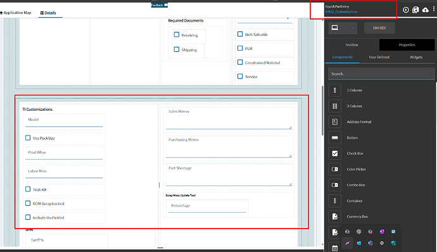
Task: Open the Toolbox tab
Action: pos(351,45)
